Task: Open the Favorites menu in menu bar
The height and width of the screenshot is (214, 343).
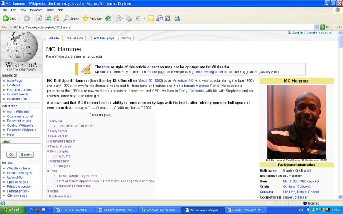Action: pyautogui.click(x=36, y=9)
